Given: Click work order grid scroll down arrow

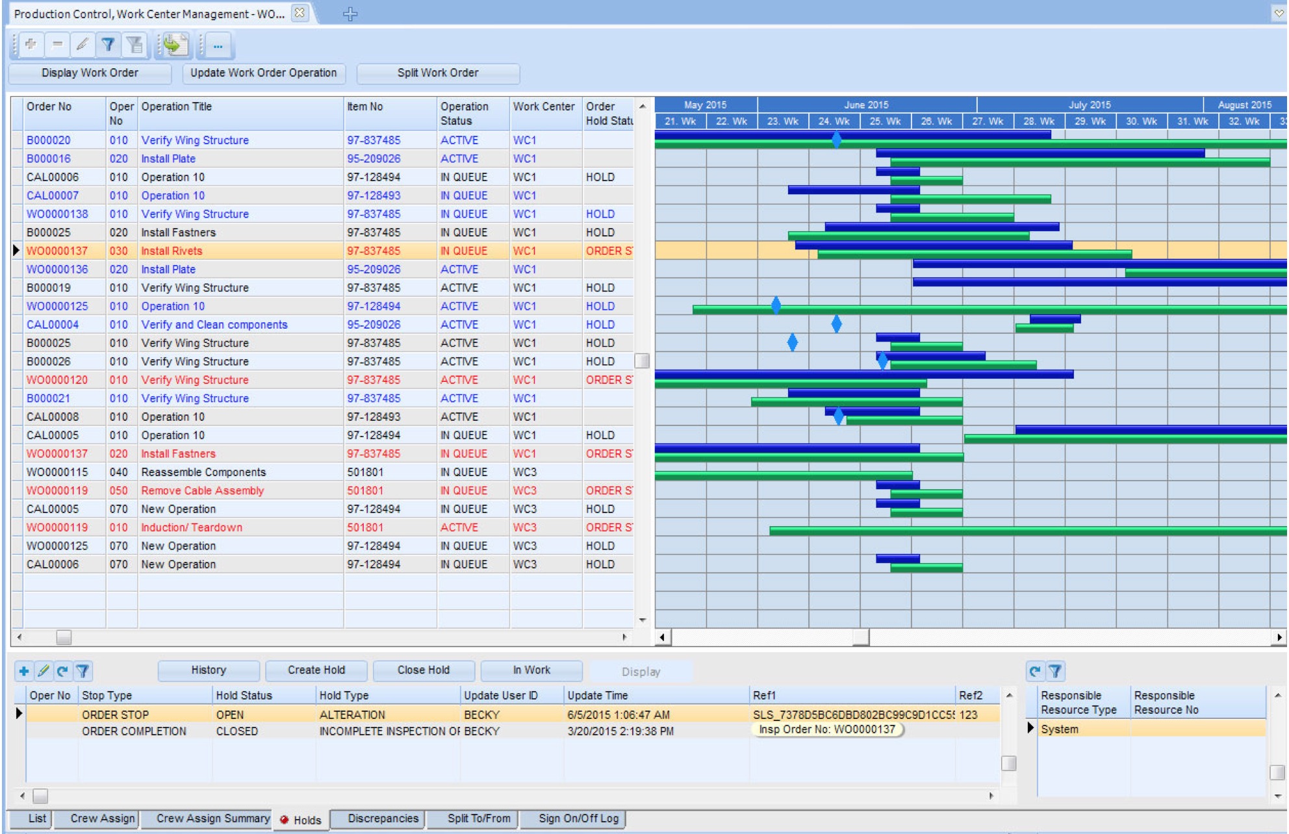Looking at the screenshot, I should coord(642,620).
